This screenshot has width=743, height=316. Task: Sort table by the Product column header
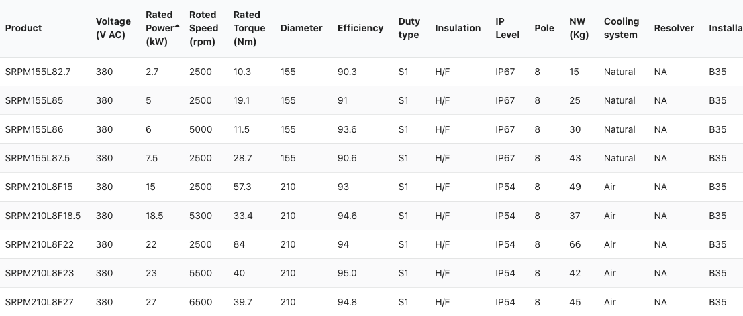(23, 28)
